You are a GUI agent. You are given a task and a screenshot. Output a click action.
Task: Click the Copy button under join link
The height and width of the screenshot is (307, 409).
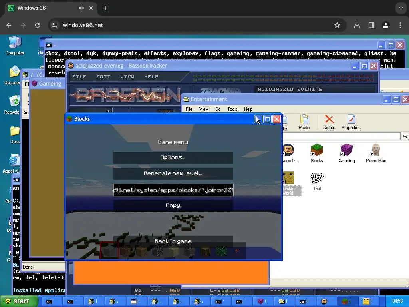coord(173,205)
